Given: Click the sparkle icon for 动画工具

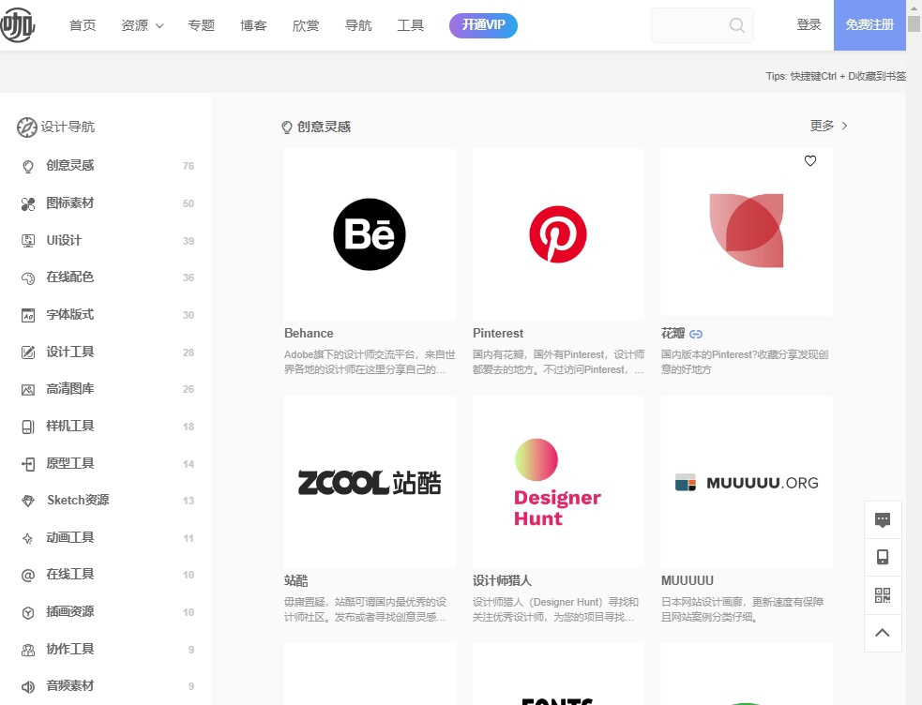Looking at the screenshot, I should [27, 538].
